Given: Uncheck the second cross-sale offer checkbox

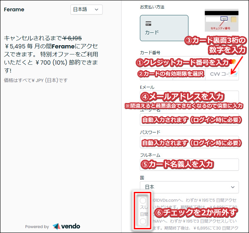Looking at the screenshot, I should [143, 221].
